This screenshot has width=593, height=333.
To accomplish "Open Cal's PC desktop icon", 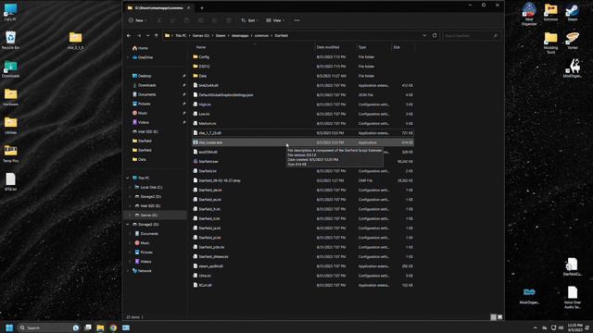I will click(10, 12).
